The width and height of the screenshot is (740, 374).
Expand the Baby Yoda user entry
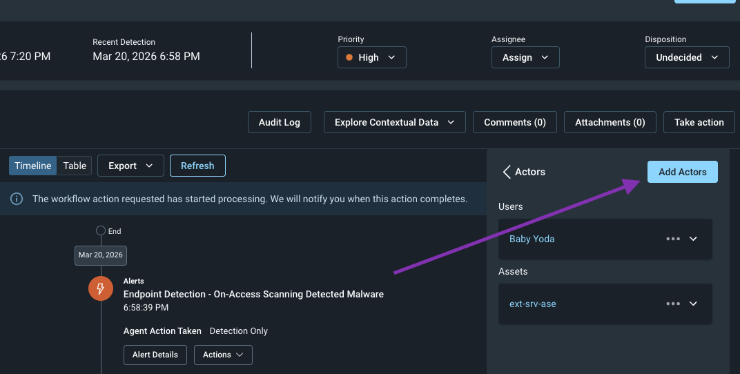[x=694, y=239]
